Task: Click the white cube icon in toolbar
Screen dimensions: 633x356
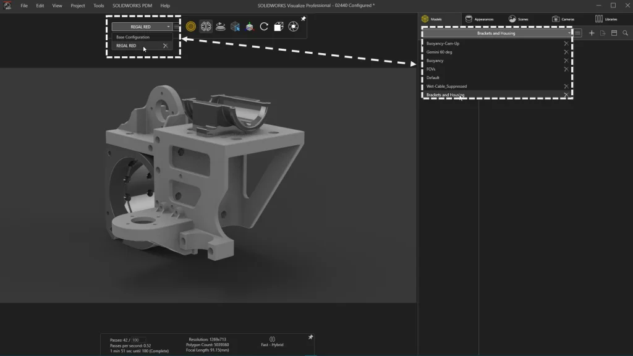Action: pyautogui.click(x=278, y=27)
